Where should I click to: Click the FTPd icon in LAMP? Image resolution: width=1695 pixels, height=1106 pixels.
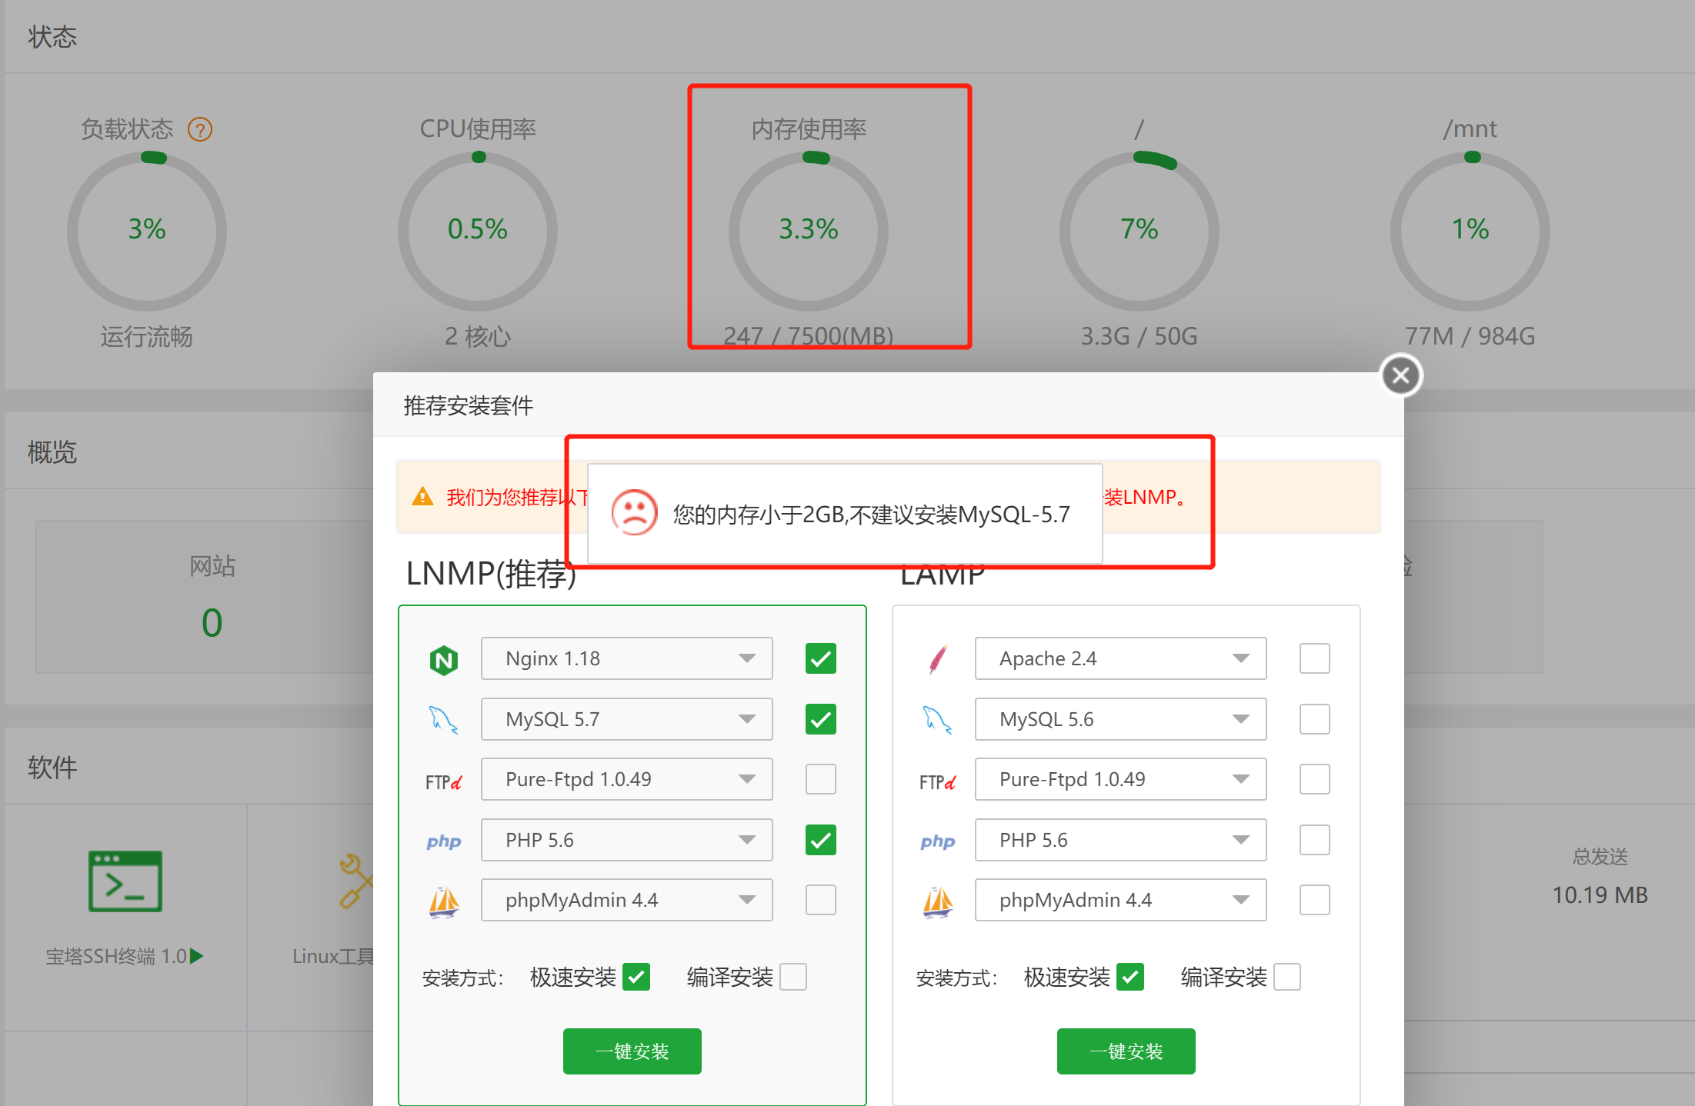point(937,782)
